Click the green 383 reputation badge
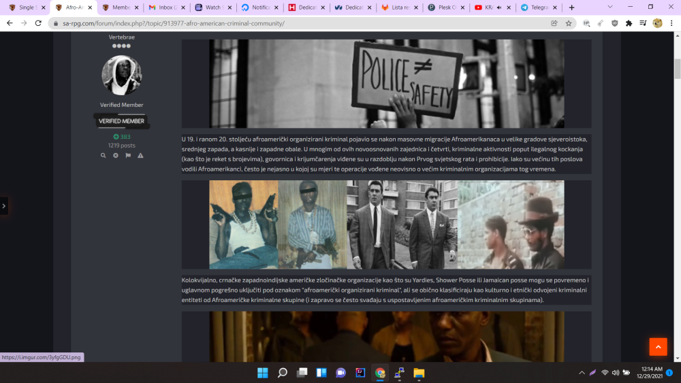The height and width of the screenshot is (383, 681). (122, 137)
